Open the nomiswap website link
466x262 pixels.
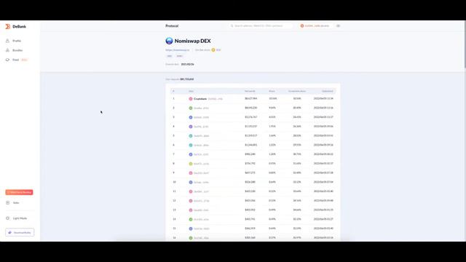[x=178, y=50]
